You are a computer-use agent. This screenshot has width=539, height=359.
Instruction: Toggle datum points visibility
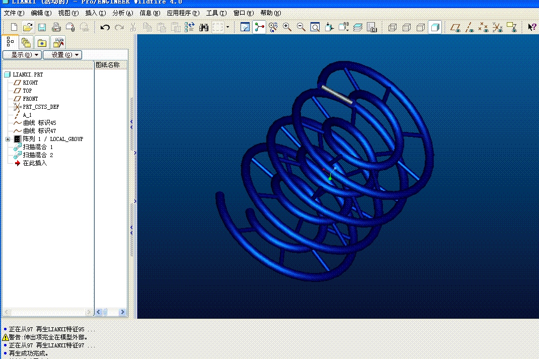click(x=484, y=27)
